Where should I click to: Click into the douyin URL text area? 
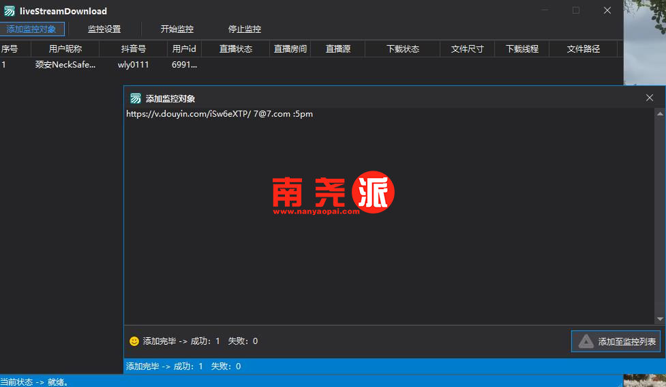point(389,216)
